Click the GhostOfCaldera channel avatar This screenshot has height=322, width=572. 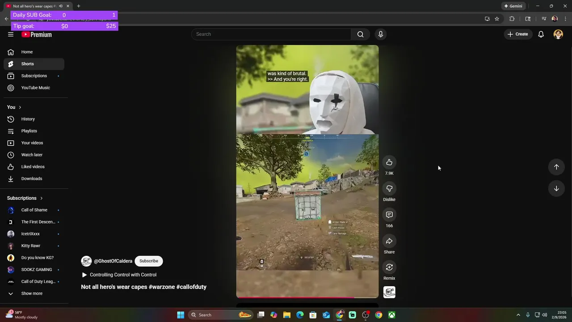pos(86,261)
